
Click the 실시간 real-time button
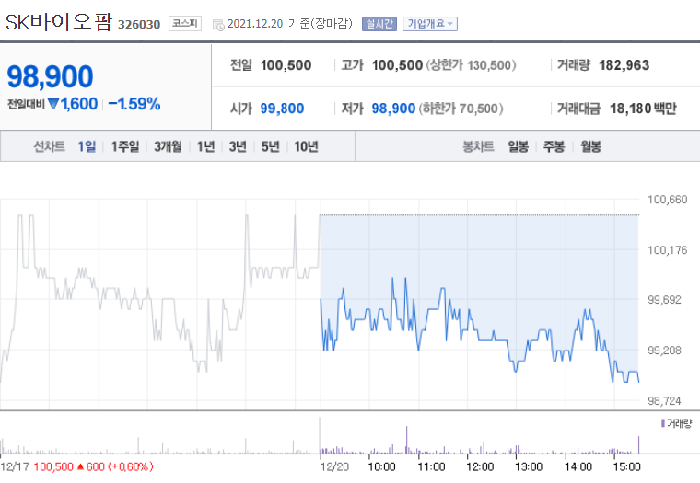(379, 24)
